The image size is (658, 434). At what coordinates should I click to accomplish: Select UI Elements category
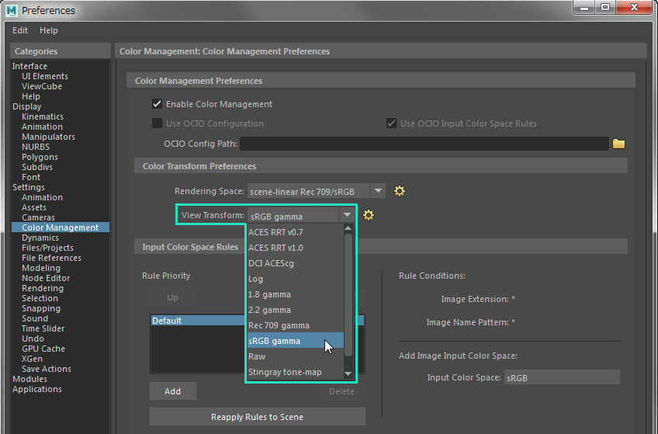45,76
